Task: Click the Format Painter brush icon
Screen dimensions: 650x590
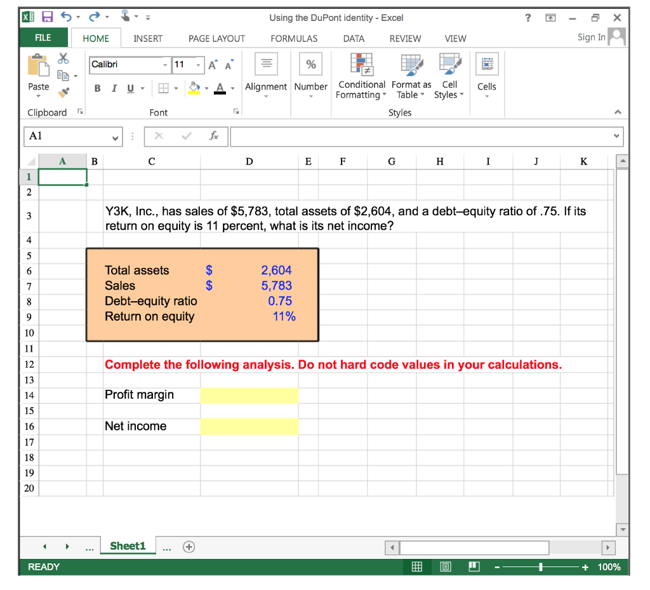Action: coord(63,93)
